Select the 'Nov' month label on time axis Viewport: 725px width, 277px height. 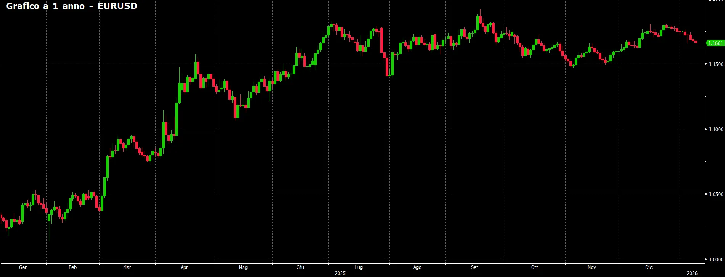[x=592, y=267]
